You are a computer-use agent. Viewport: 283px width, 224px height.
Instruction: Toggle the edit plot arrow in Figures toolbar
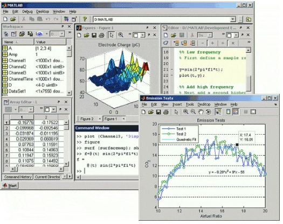point(112,35)
